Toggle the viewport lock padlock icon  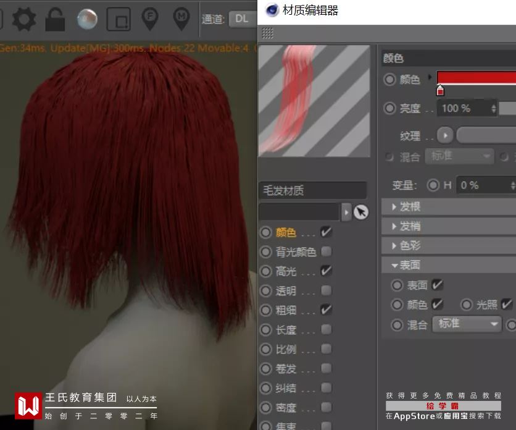pyautogui.click(x=55, y=19)
